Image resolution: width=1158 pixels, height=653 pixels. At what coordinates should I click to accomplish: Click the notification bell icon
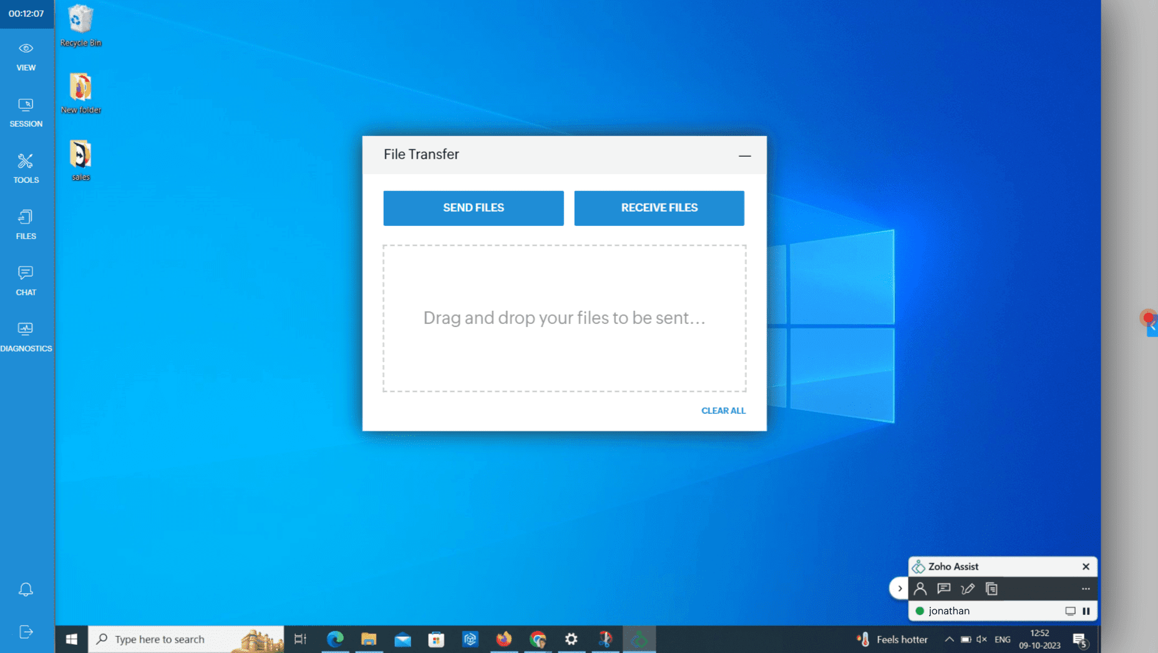(26, 589)
